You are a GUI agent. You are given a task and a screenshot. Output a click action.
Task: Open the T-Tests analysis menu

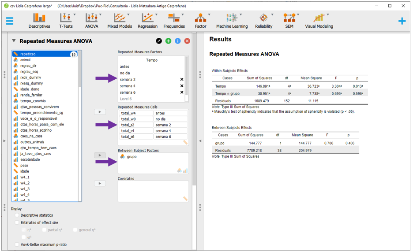(66, 20)
